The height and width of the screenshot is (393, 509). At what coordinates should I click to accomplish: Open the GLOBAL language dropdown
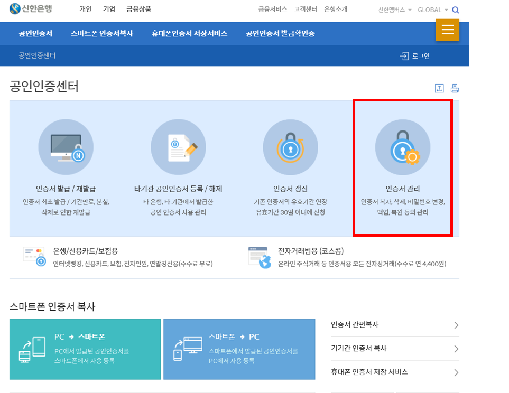(431, 10)
